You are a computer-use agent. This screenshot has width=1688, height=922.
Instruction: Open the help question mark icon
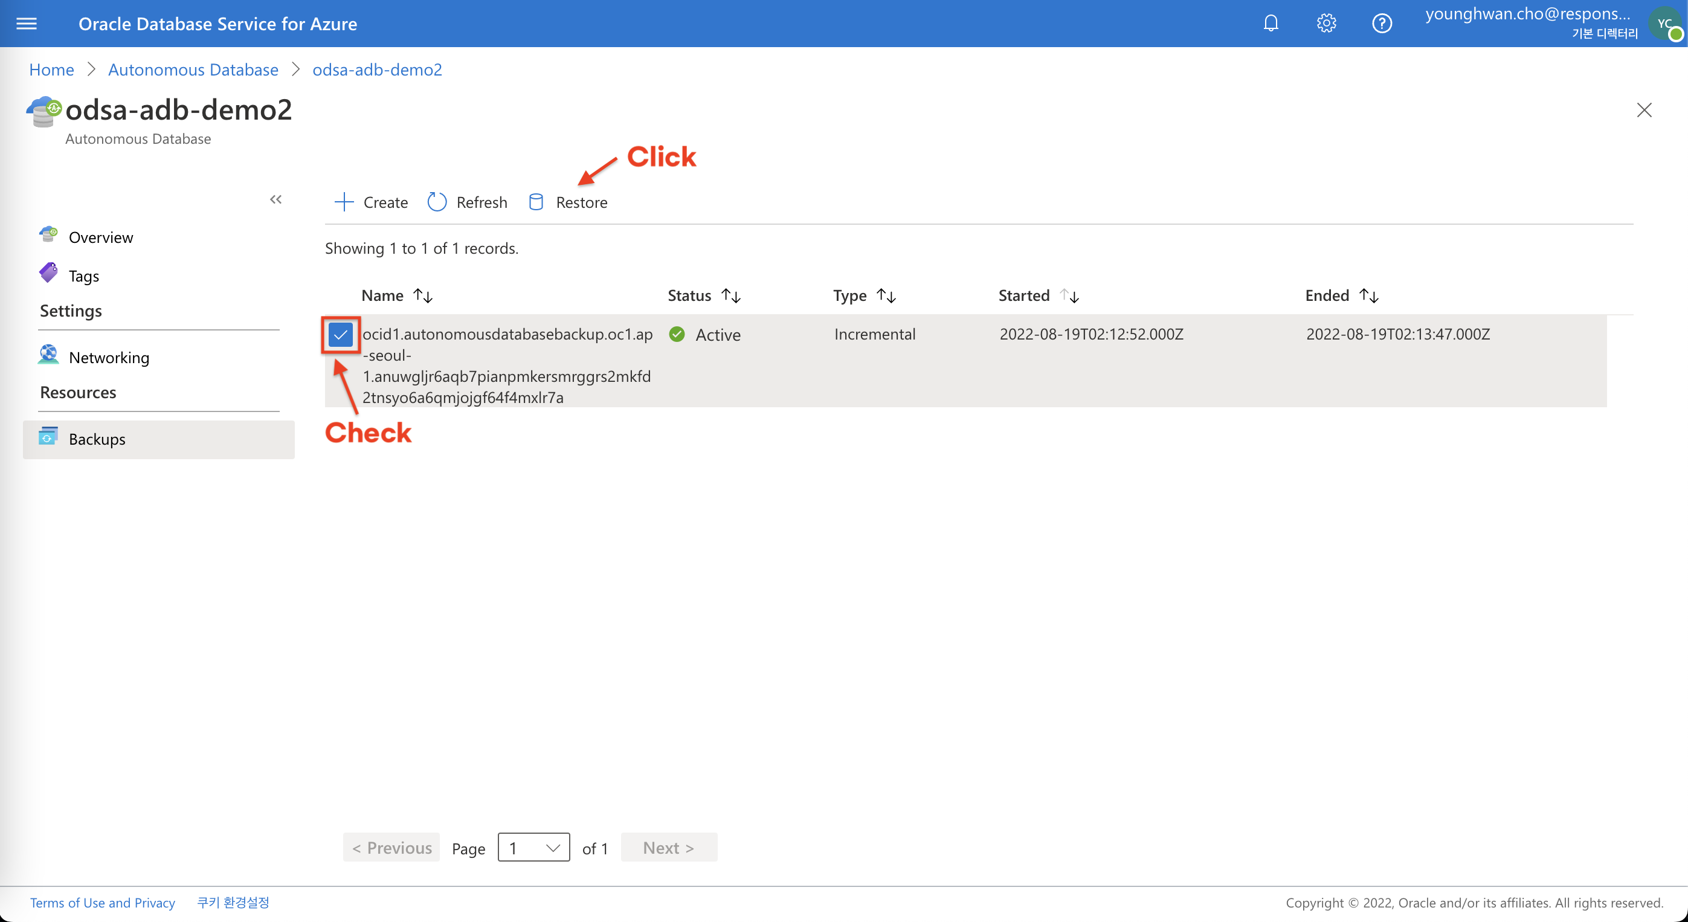(x=1382, y=24)
